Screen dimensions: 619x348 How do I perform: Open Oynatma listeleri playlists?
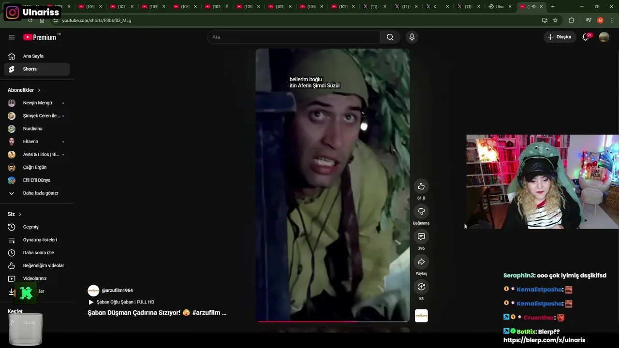37,240
